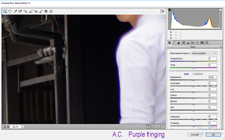Image resolution: width=225 pixels, height=140 pixels.
Task: Swap before and after settings icon
Action: tap(153, 127)
